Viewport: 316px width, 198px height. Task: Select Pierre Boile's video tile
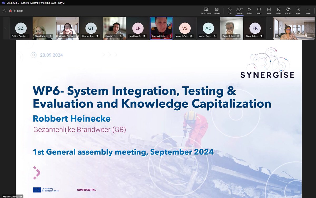click(x=232, y=28)
